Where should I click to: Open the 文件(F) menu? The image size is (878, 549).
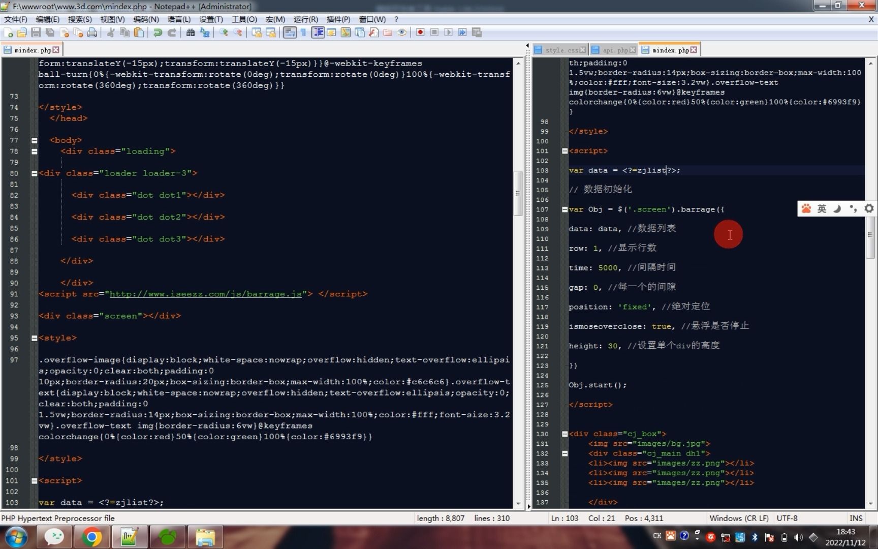(16, 19)
